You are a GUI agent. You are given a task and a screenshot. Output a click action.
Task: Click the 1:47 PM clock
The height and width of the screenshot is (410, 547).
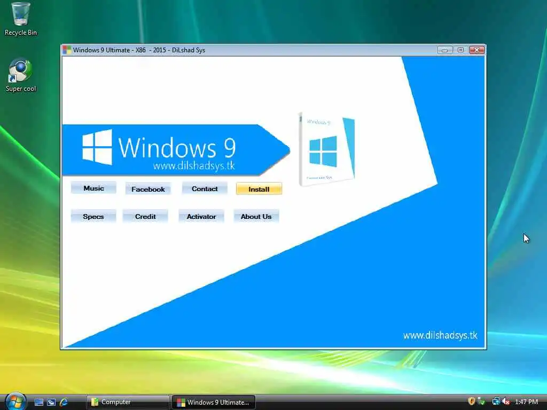pyautogui.click(x=526, y=402)
